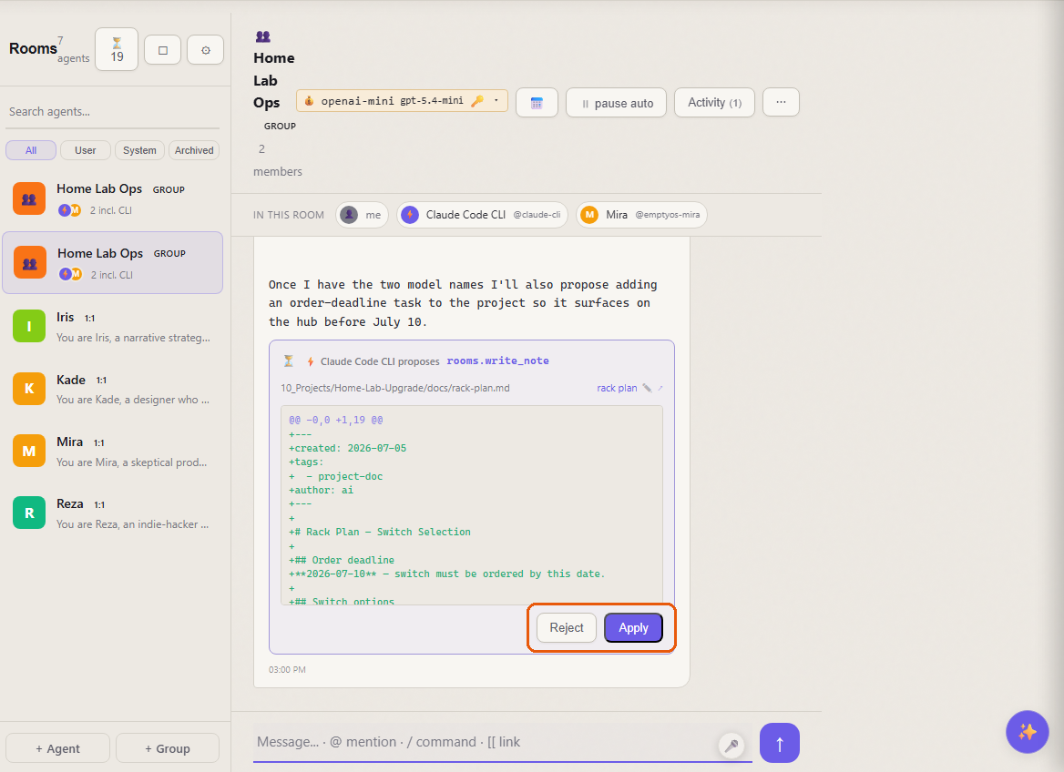
Task: Click the 03:00 PM message timestamp
Action: pos(287,669)
